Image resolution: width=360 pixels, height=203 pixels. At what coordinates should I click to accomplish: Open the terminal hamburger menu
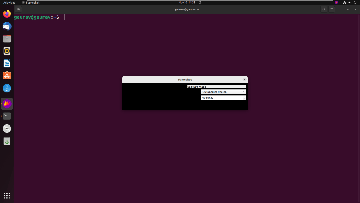tap(332, 9)
